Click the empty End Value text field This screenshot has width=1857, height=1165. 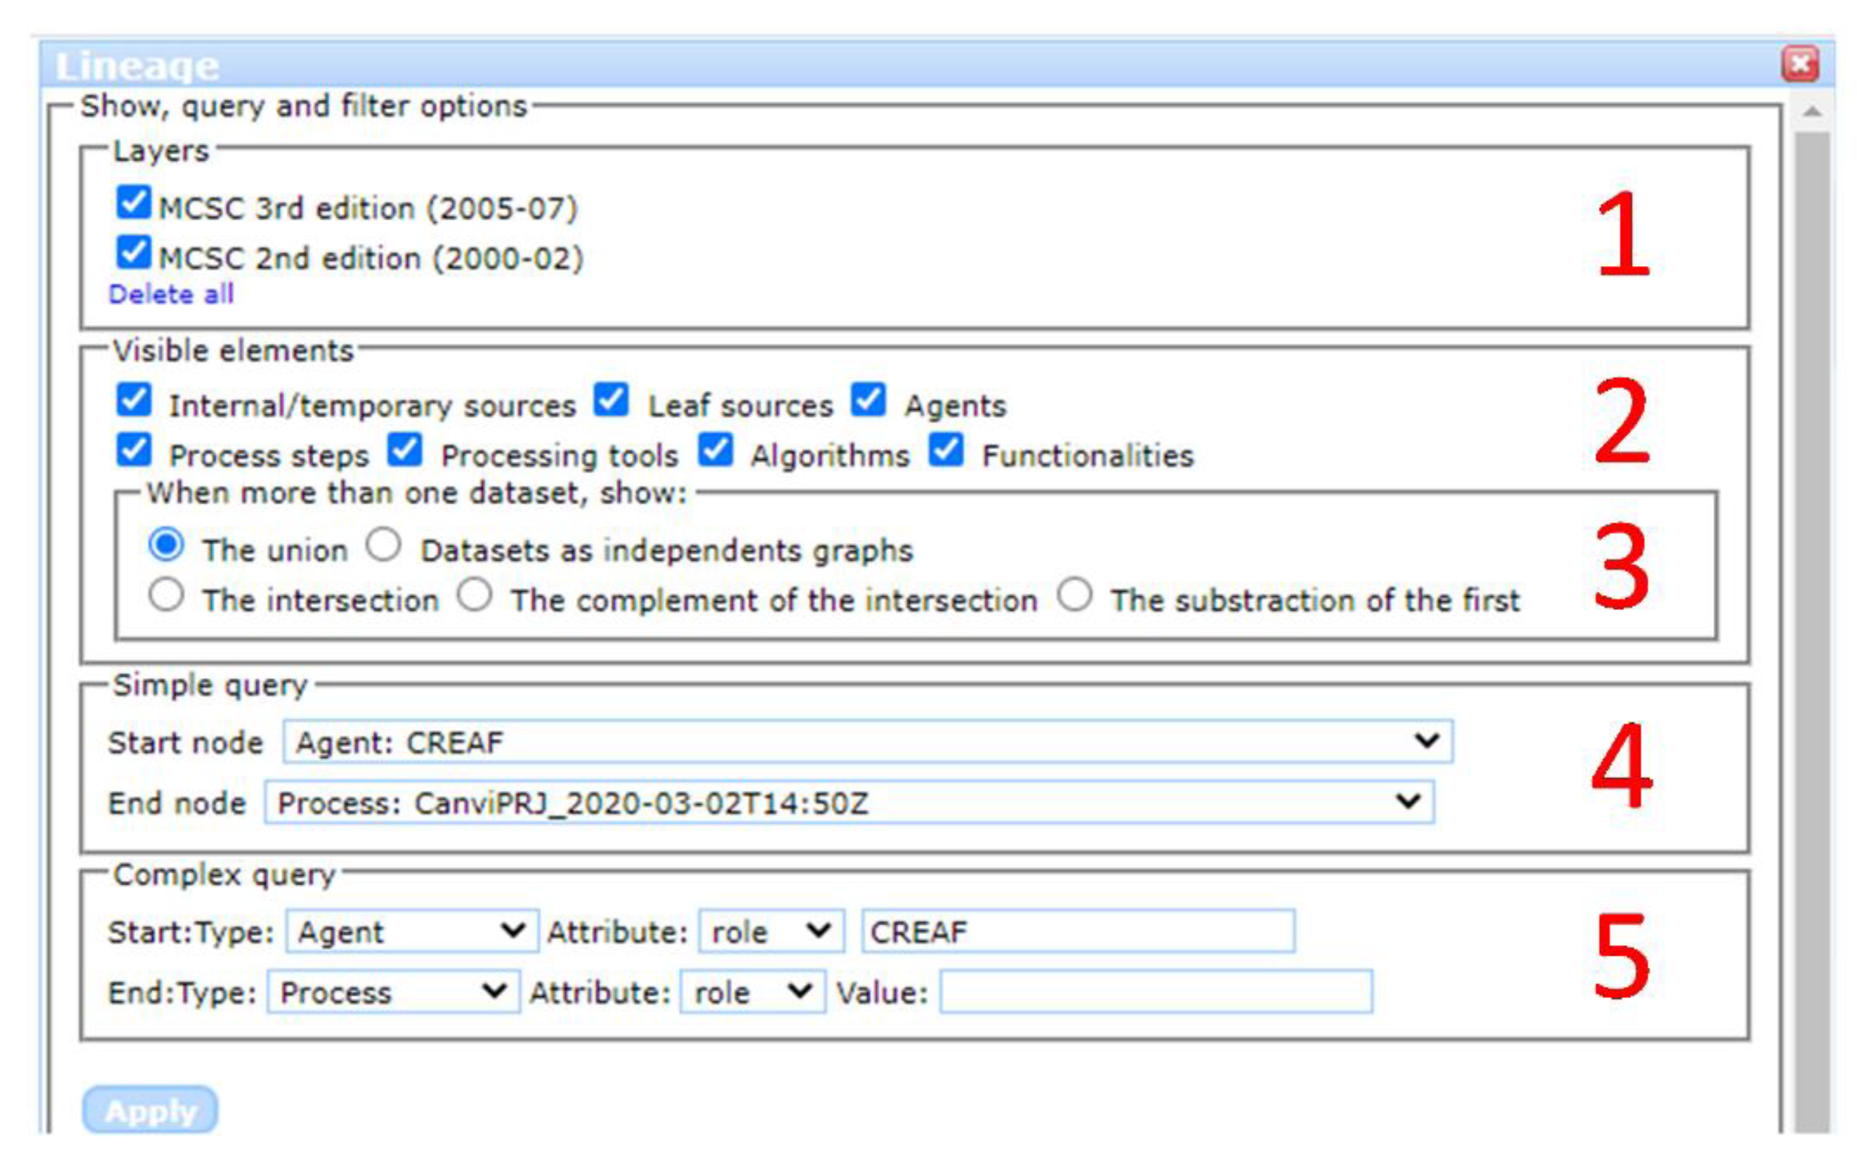click(x=1155, y=992)
